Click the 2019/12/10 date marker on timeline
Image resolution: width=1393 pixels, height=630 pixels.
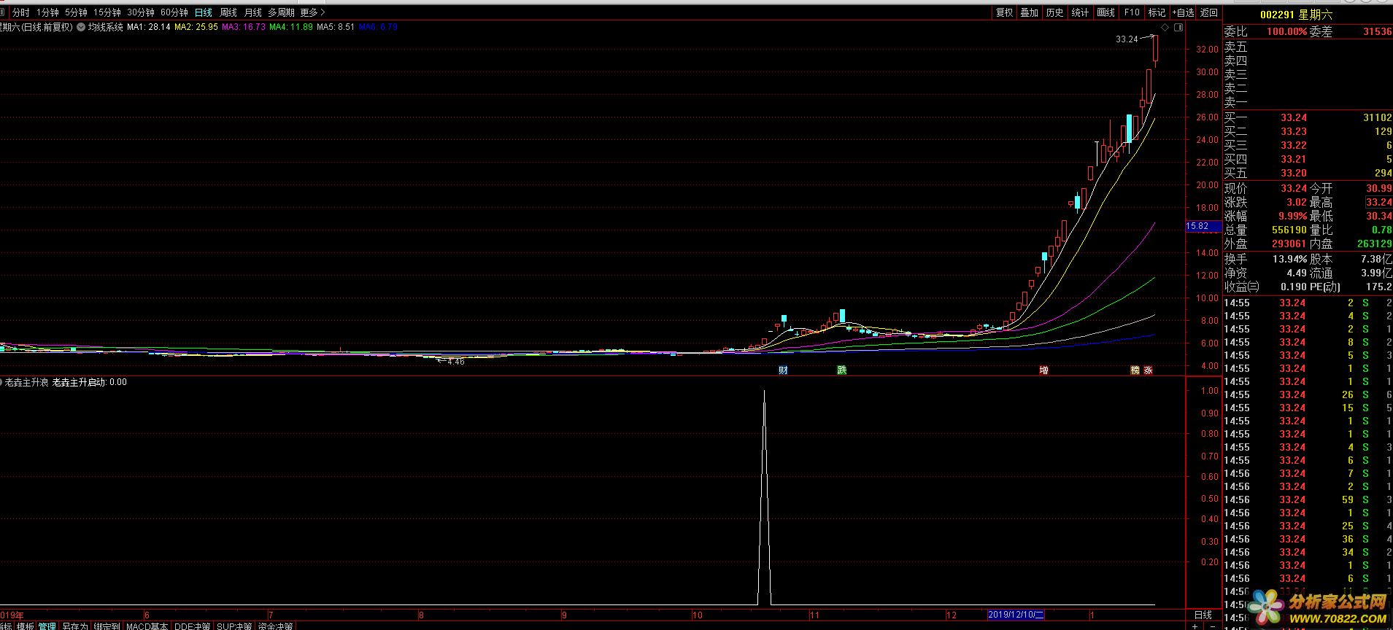click(1016, 615)
